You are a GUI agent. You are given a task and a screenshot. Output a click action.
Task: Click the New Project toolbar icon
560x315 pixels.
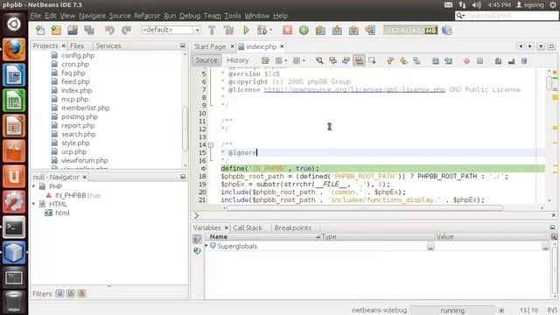pyautogui.click(x=56, y=31)
